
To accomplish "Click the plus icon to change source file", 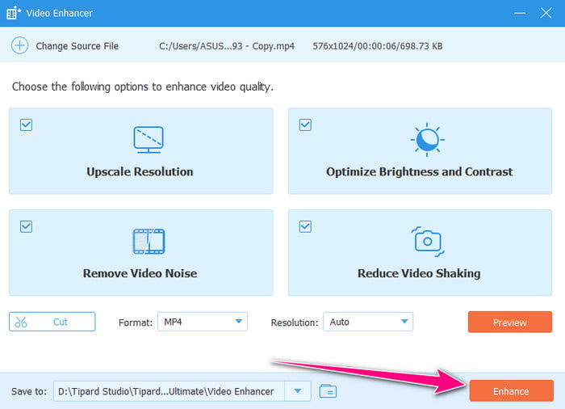I will [19, 46].
